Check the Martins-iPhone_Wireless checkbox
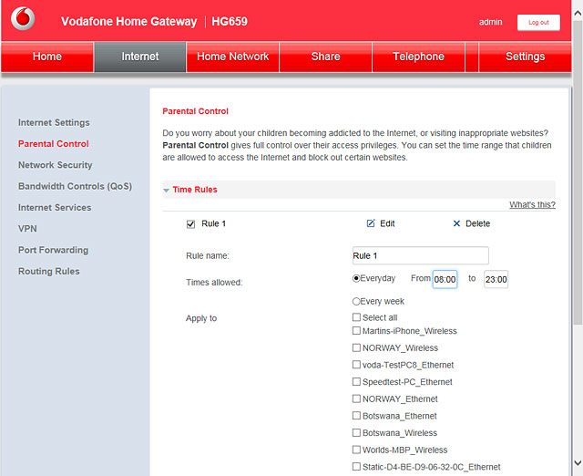 point(356,330)
